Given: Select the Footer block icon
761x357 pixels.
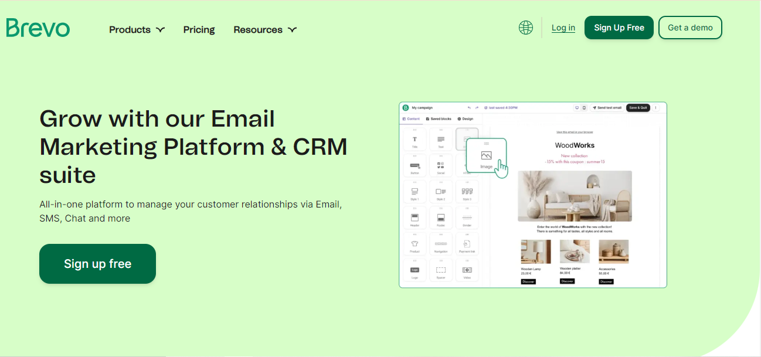Looking at the screenshot, I should pos(441,217).
